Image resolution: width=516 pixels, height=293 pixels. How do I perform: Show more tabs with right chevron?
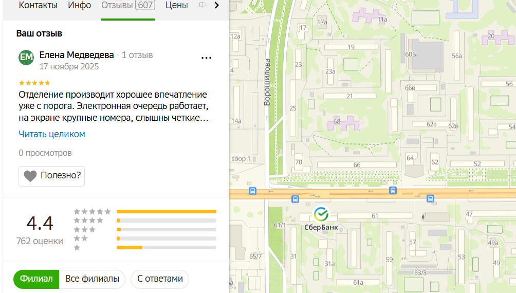(x=216, y=5)
